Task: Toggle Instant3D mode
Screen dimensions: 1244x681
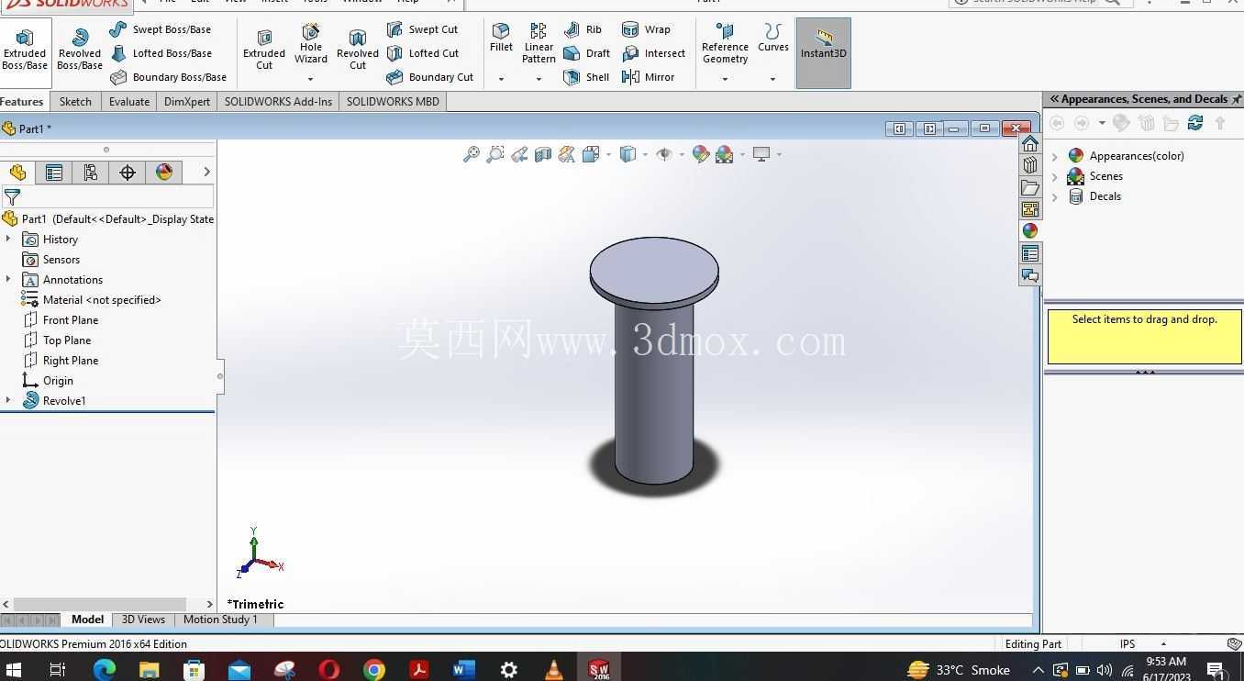Action: (823, 53)
